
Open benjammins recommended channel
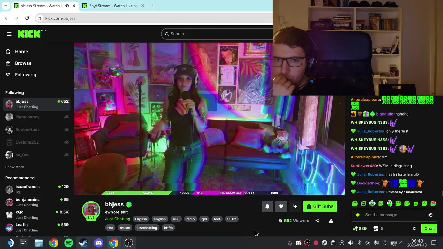37,202
